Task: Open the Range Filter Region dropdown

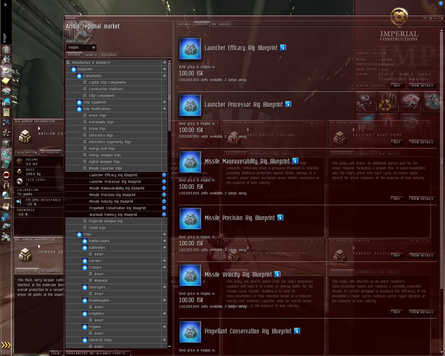Action: 81,48
